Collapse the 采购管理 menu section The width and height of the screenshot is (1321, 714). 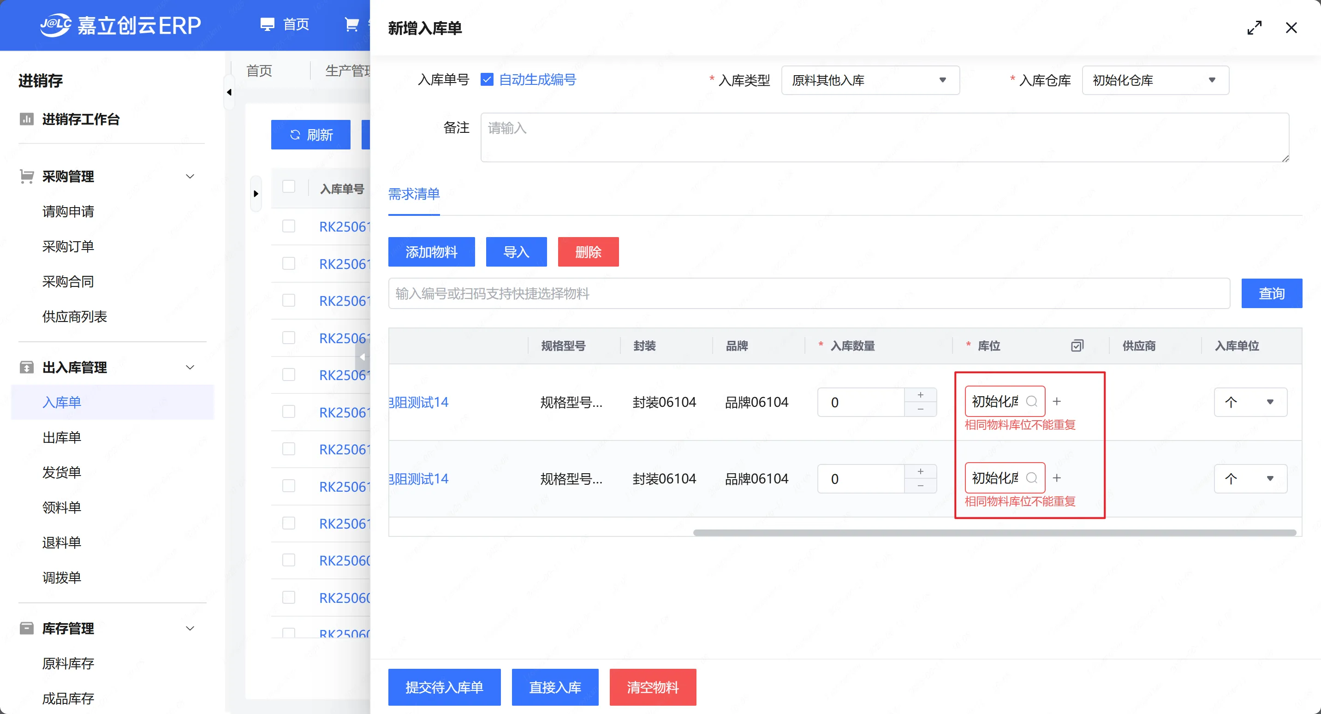point(190,177)
